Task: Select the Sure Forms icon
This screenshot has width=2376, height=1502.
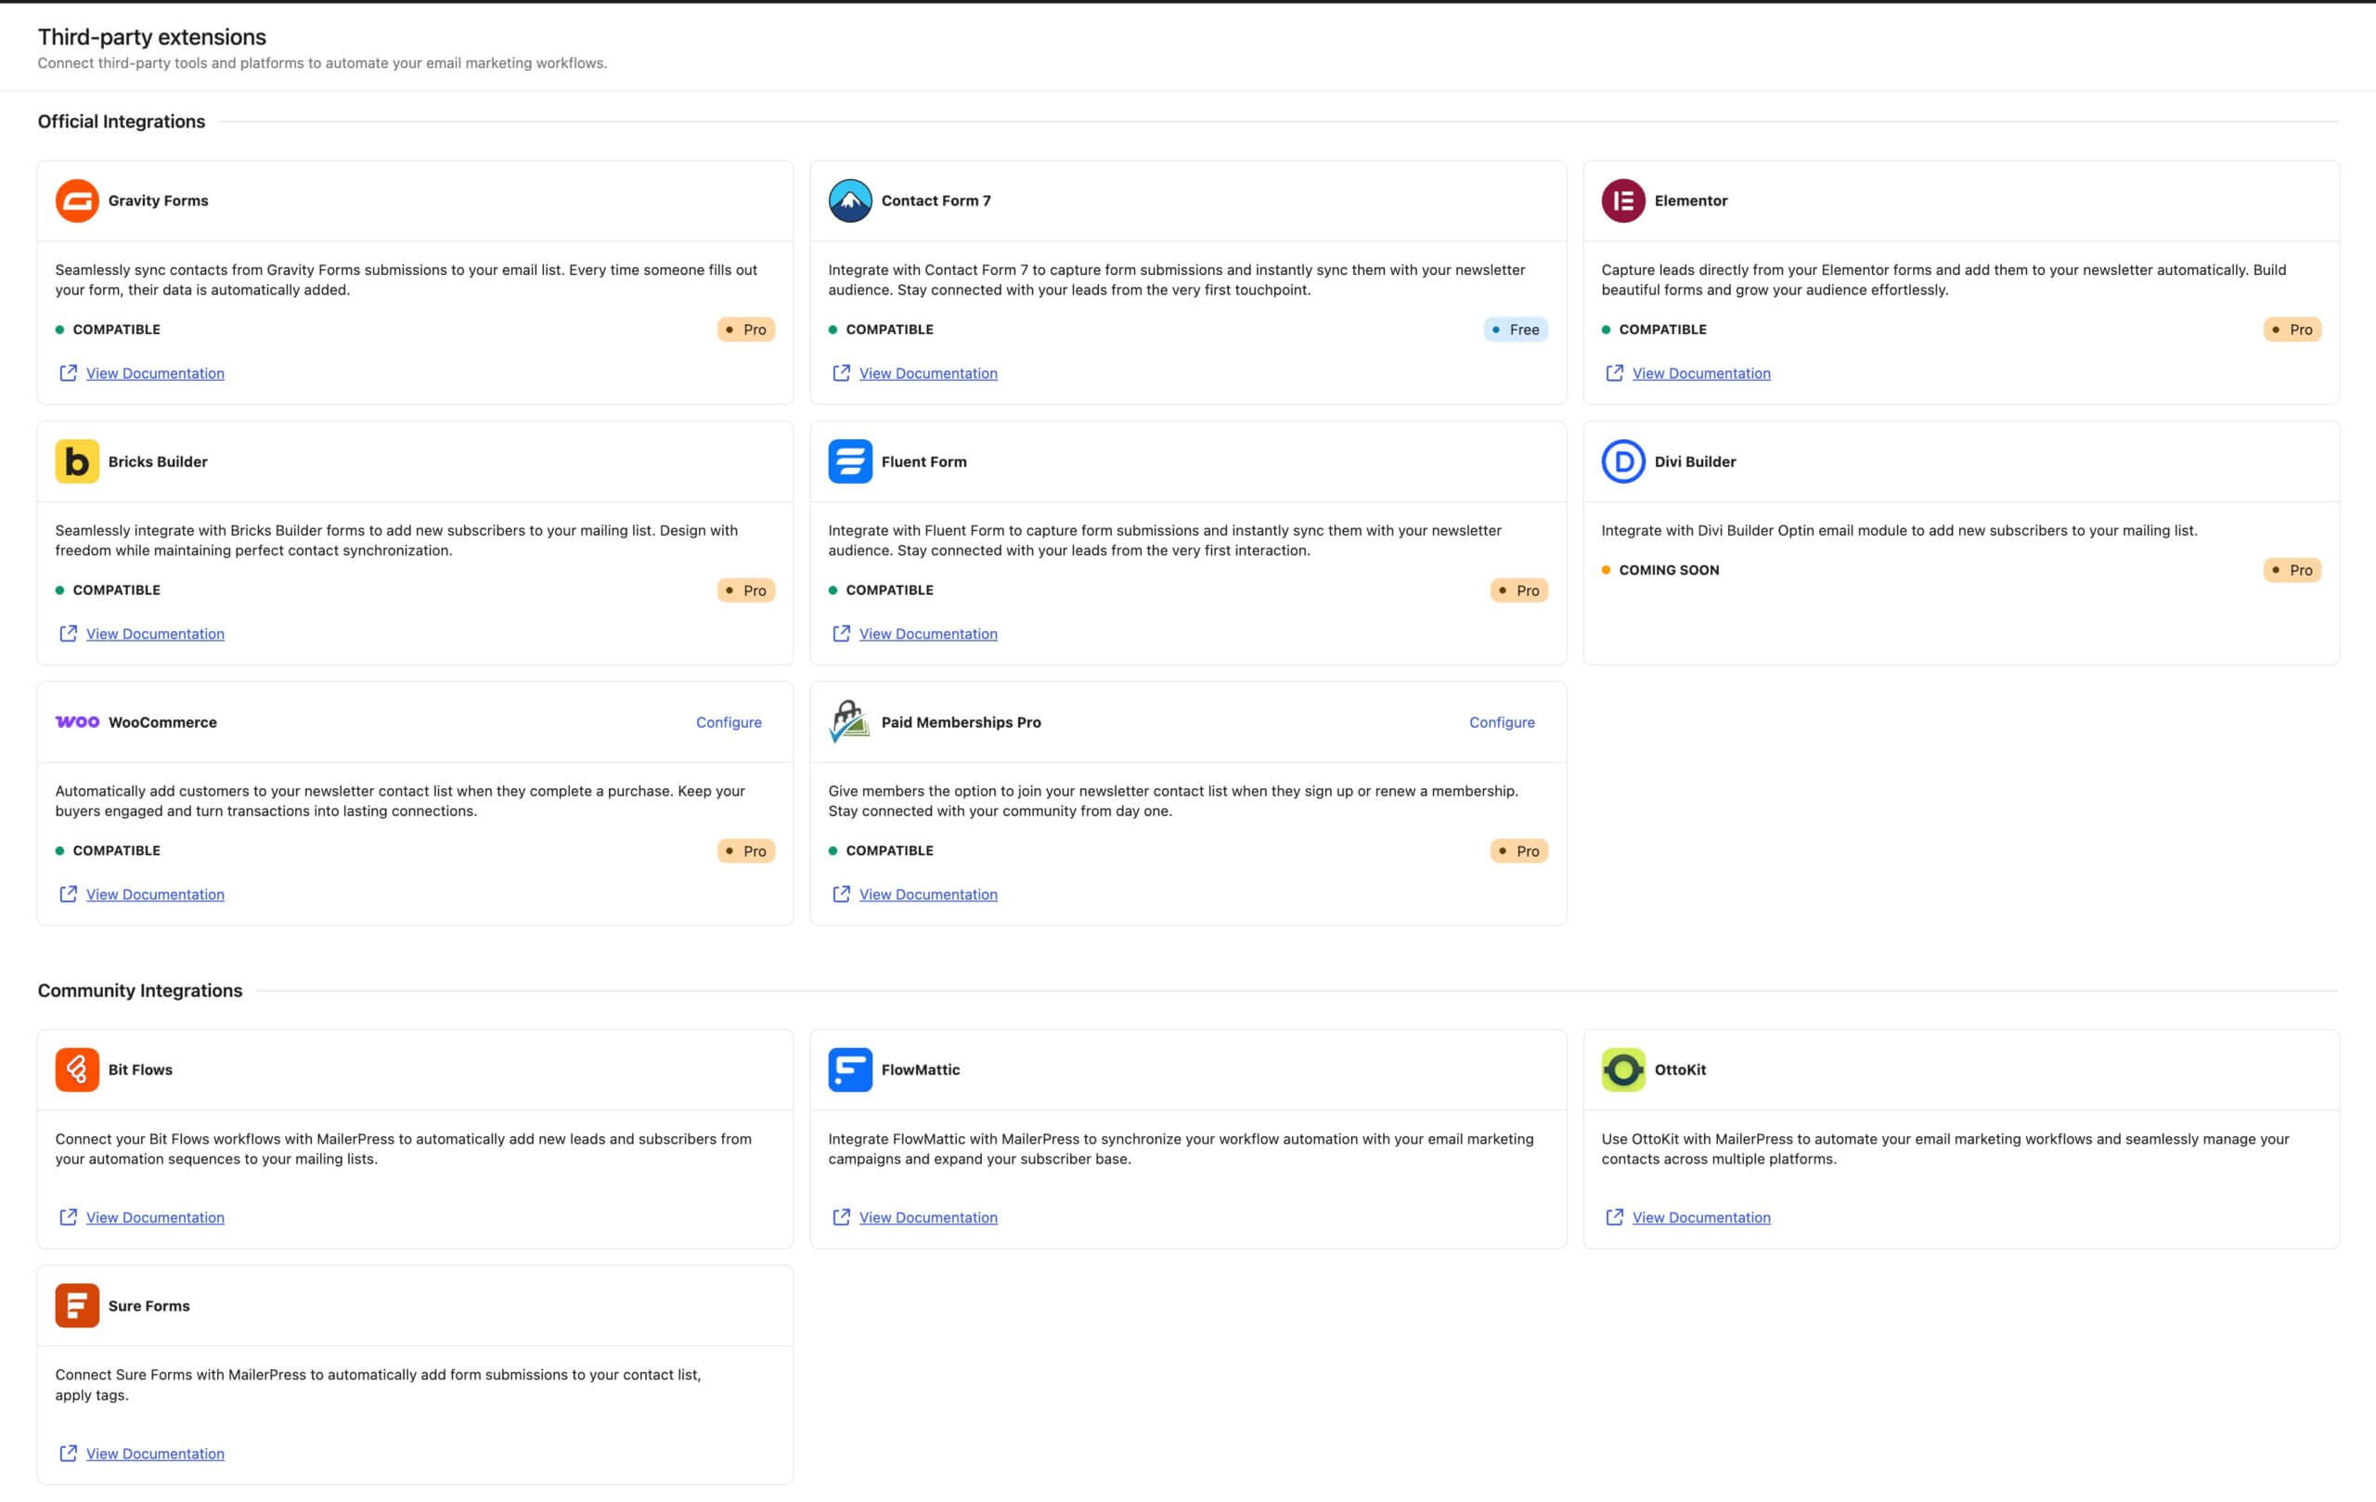Action: pos(77,1304)
